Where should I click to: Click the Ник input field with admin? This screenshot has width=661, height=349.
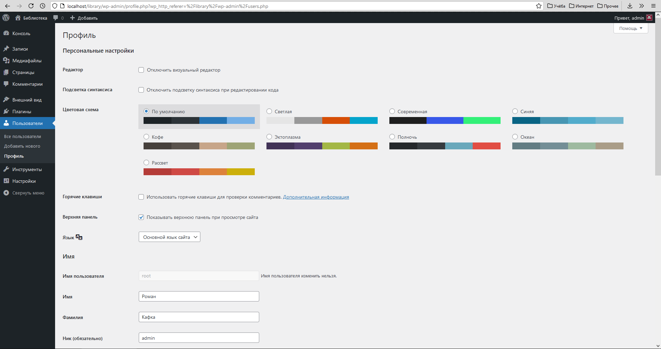[199, 338]
